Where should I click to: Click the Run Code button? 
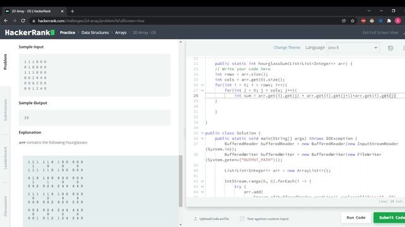coord(356,218)
